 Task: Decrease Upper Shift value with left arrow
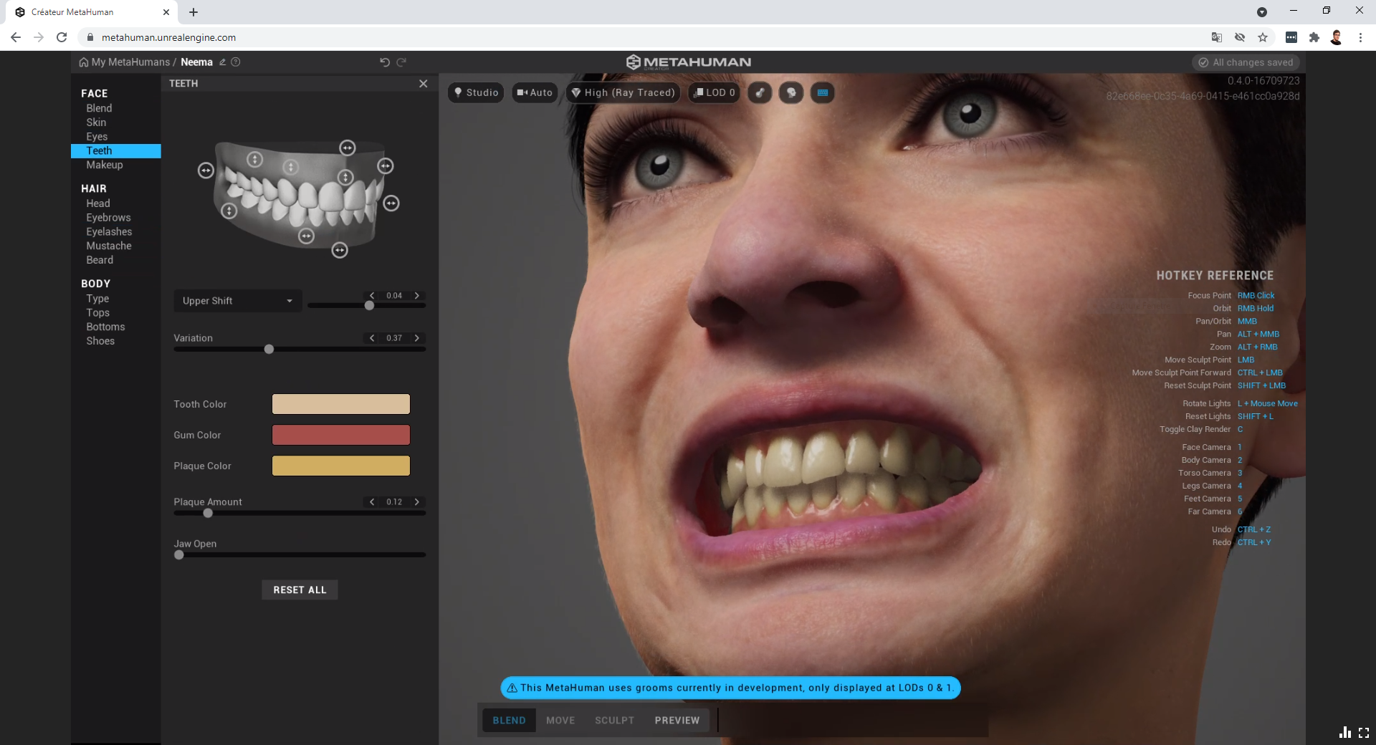click(372, 296)
